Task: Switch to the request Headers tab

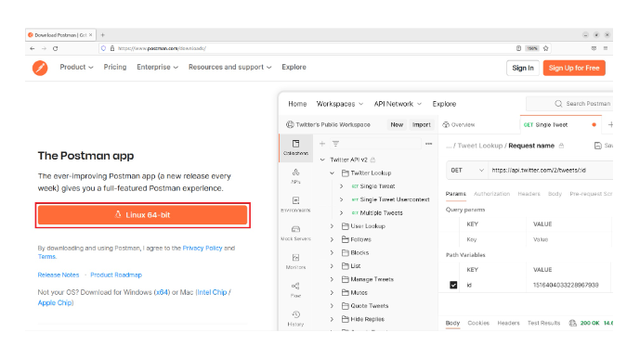Action: (x=529, y=194)
